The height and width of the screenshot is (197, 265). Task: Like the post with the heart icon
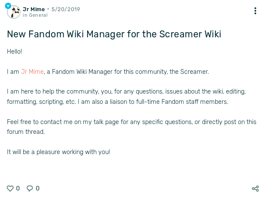[x=10, y=188]
